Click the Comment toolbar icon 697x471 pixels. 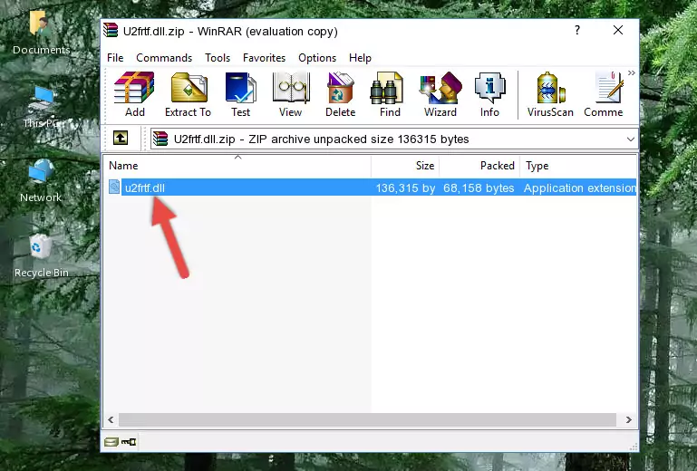(x=604, y=94)
